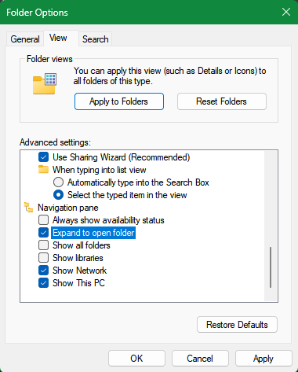Image resolution: width=298 pixels, height=372 pixels.
Task: Select Automatically type into the Search Box
Action: tap(58, 182)
